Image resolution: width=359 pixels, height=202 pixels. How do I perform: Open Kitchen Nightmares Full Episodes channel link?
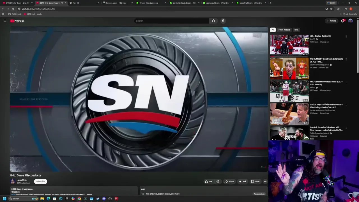point(323,110)
